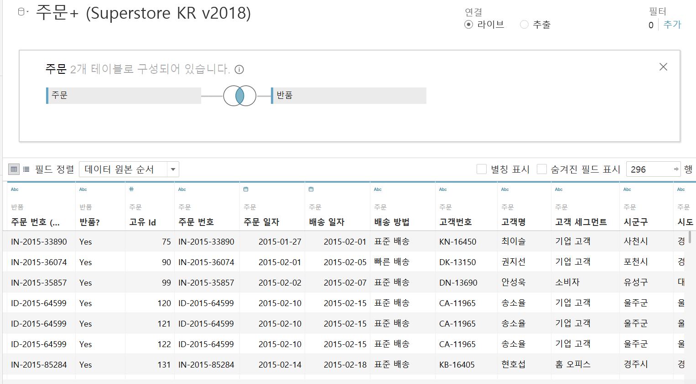
Task: Select the 반품 table pill
Action: point(348,96)
